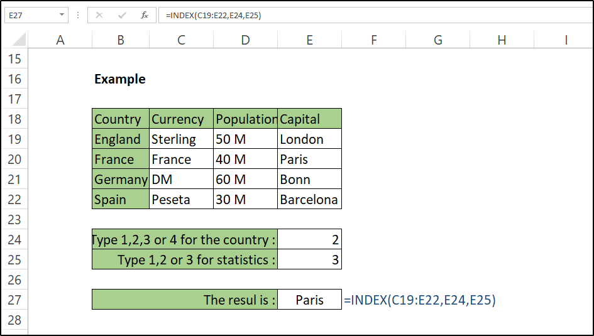Click the 'Spain' cell

(121, 199)
